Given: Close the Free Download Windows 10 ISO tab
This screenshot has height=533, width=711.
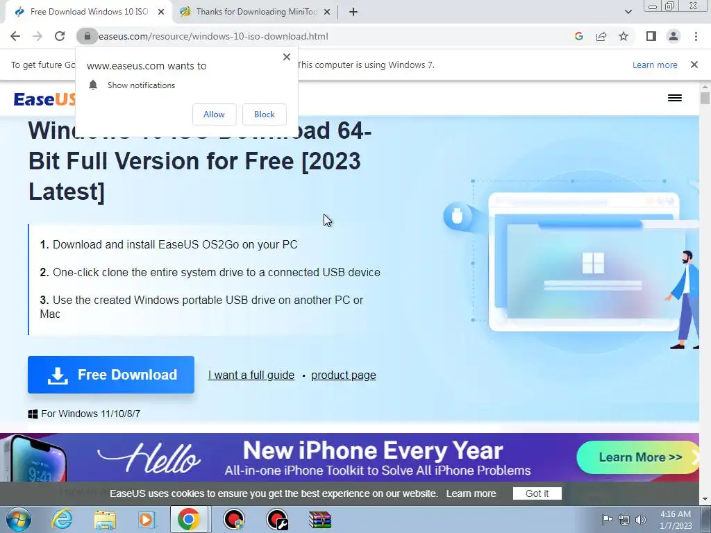Looking at the screenshot, I should click(x=161, y=12).
